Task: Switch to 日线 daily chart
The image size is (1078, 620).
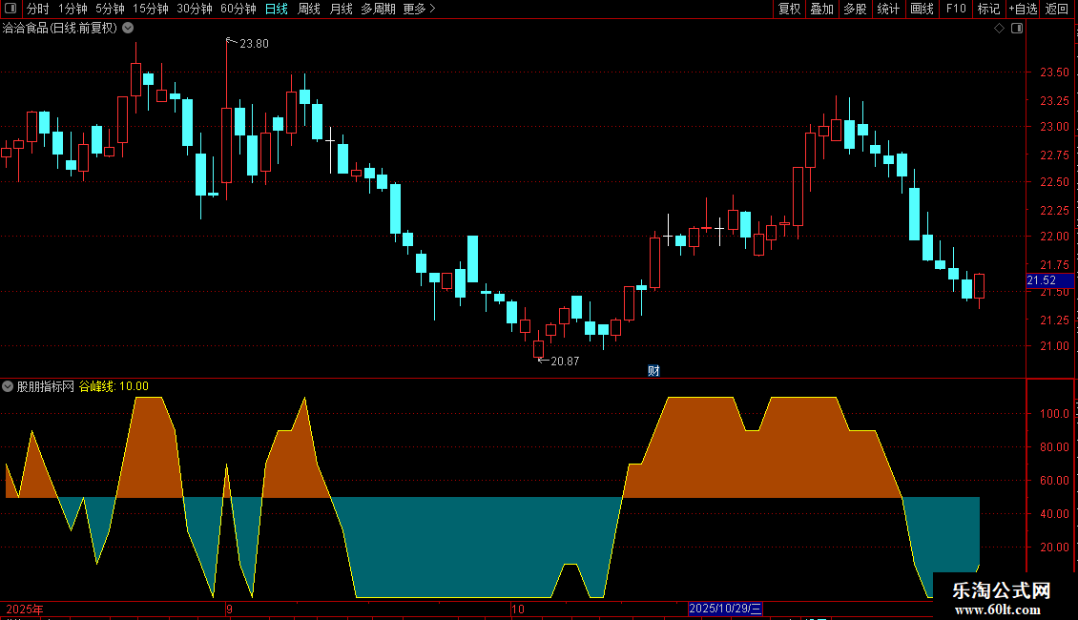Action: tap(277, 9)
